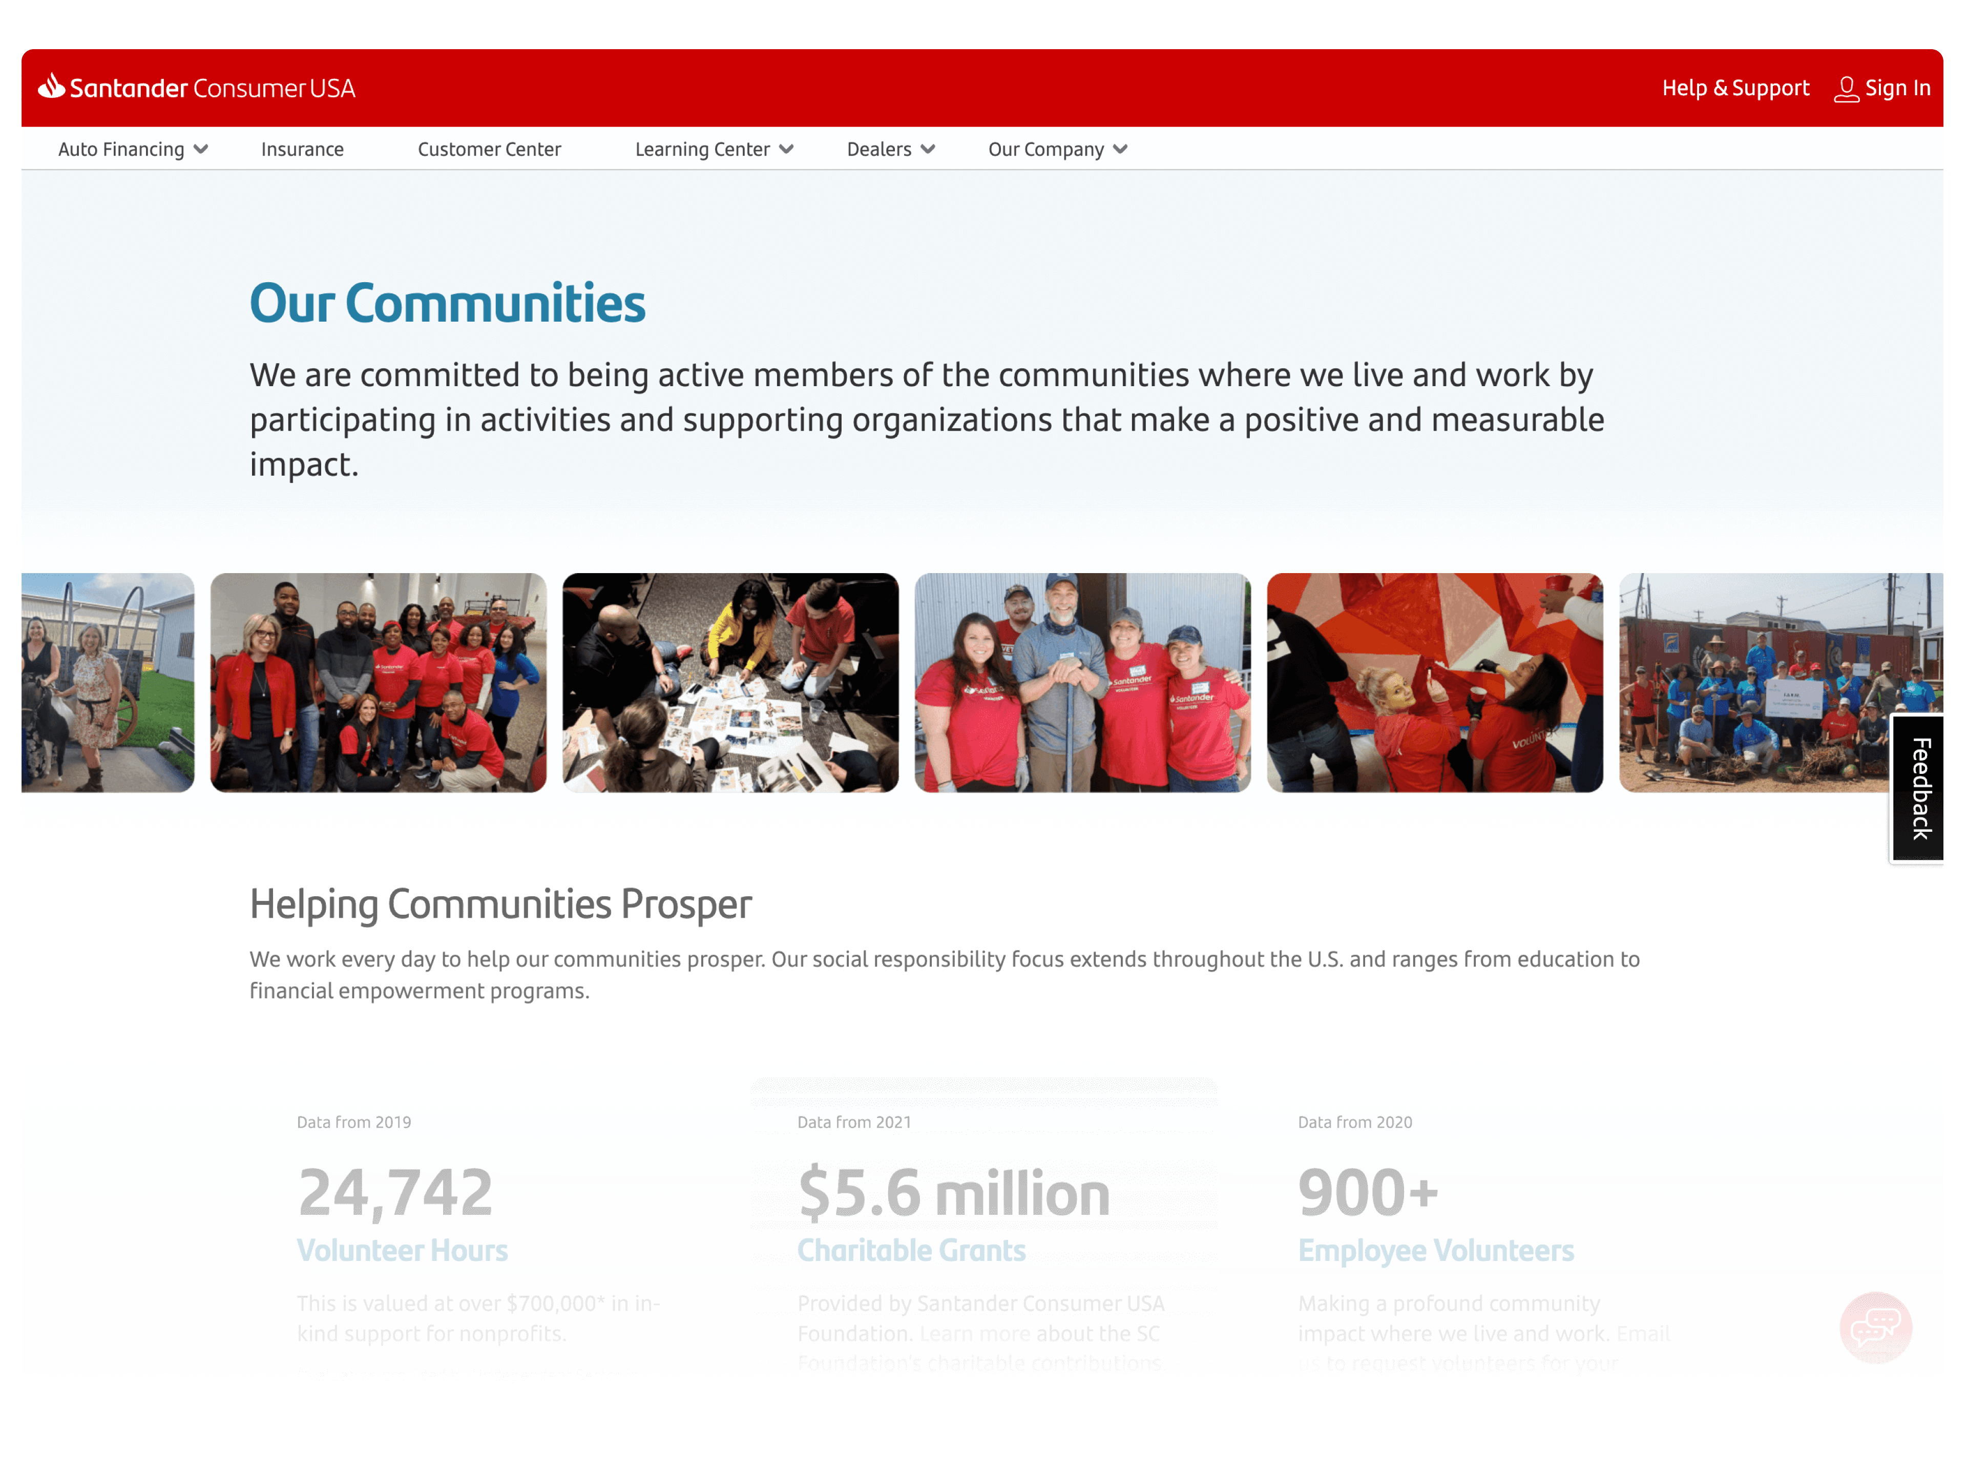Open the red mural painting photo
This screenshot has width=1967, height=1475.
[1434, 683]
